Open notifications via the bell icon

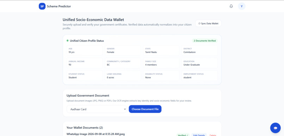[231, 6]
